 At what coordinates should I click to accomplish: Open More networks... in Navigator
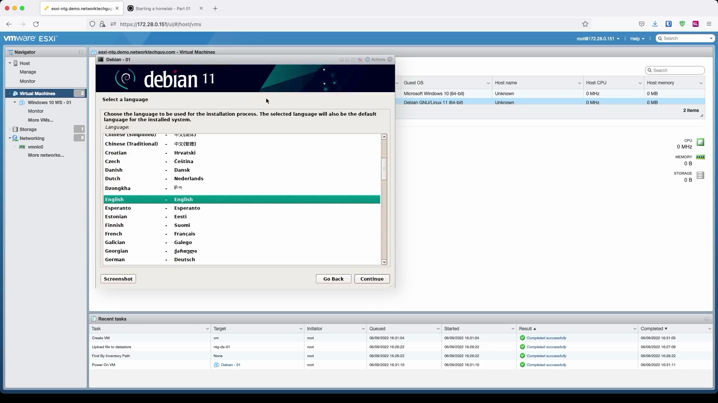[x=46, y=155]
